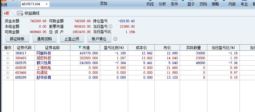Select stock name 舒华体育
Image resolution: width=255 pixels, height=112 pixels.
[x=44, y=77]
